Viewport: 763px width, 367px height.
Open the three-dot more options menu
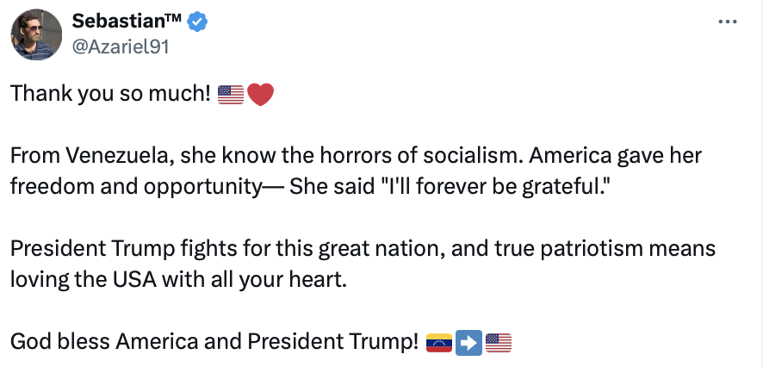pyautogui.click(x=728, y=22)
